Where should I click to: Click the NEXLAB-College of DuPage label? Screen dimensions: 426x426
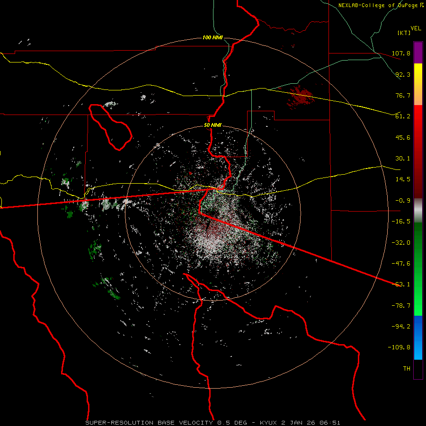(x=381, y=5)
